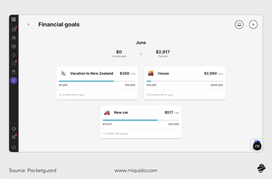Screen dimensions: 272x179
Task: Open the pie chart insights icon
Action: coord(14,38)
